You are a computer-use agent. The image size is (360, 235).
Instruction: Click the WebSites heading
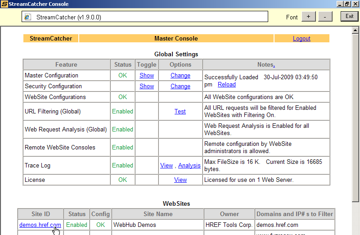176,204
